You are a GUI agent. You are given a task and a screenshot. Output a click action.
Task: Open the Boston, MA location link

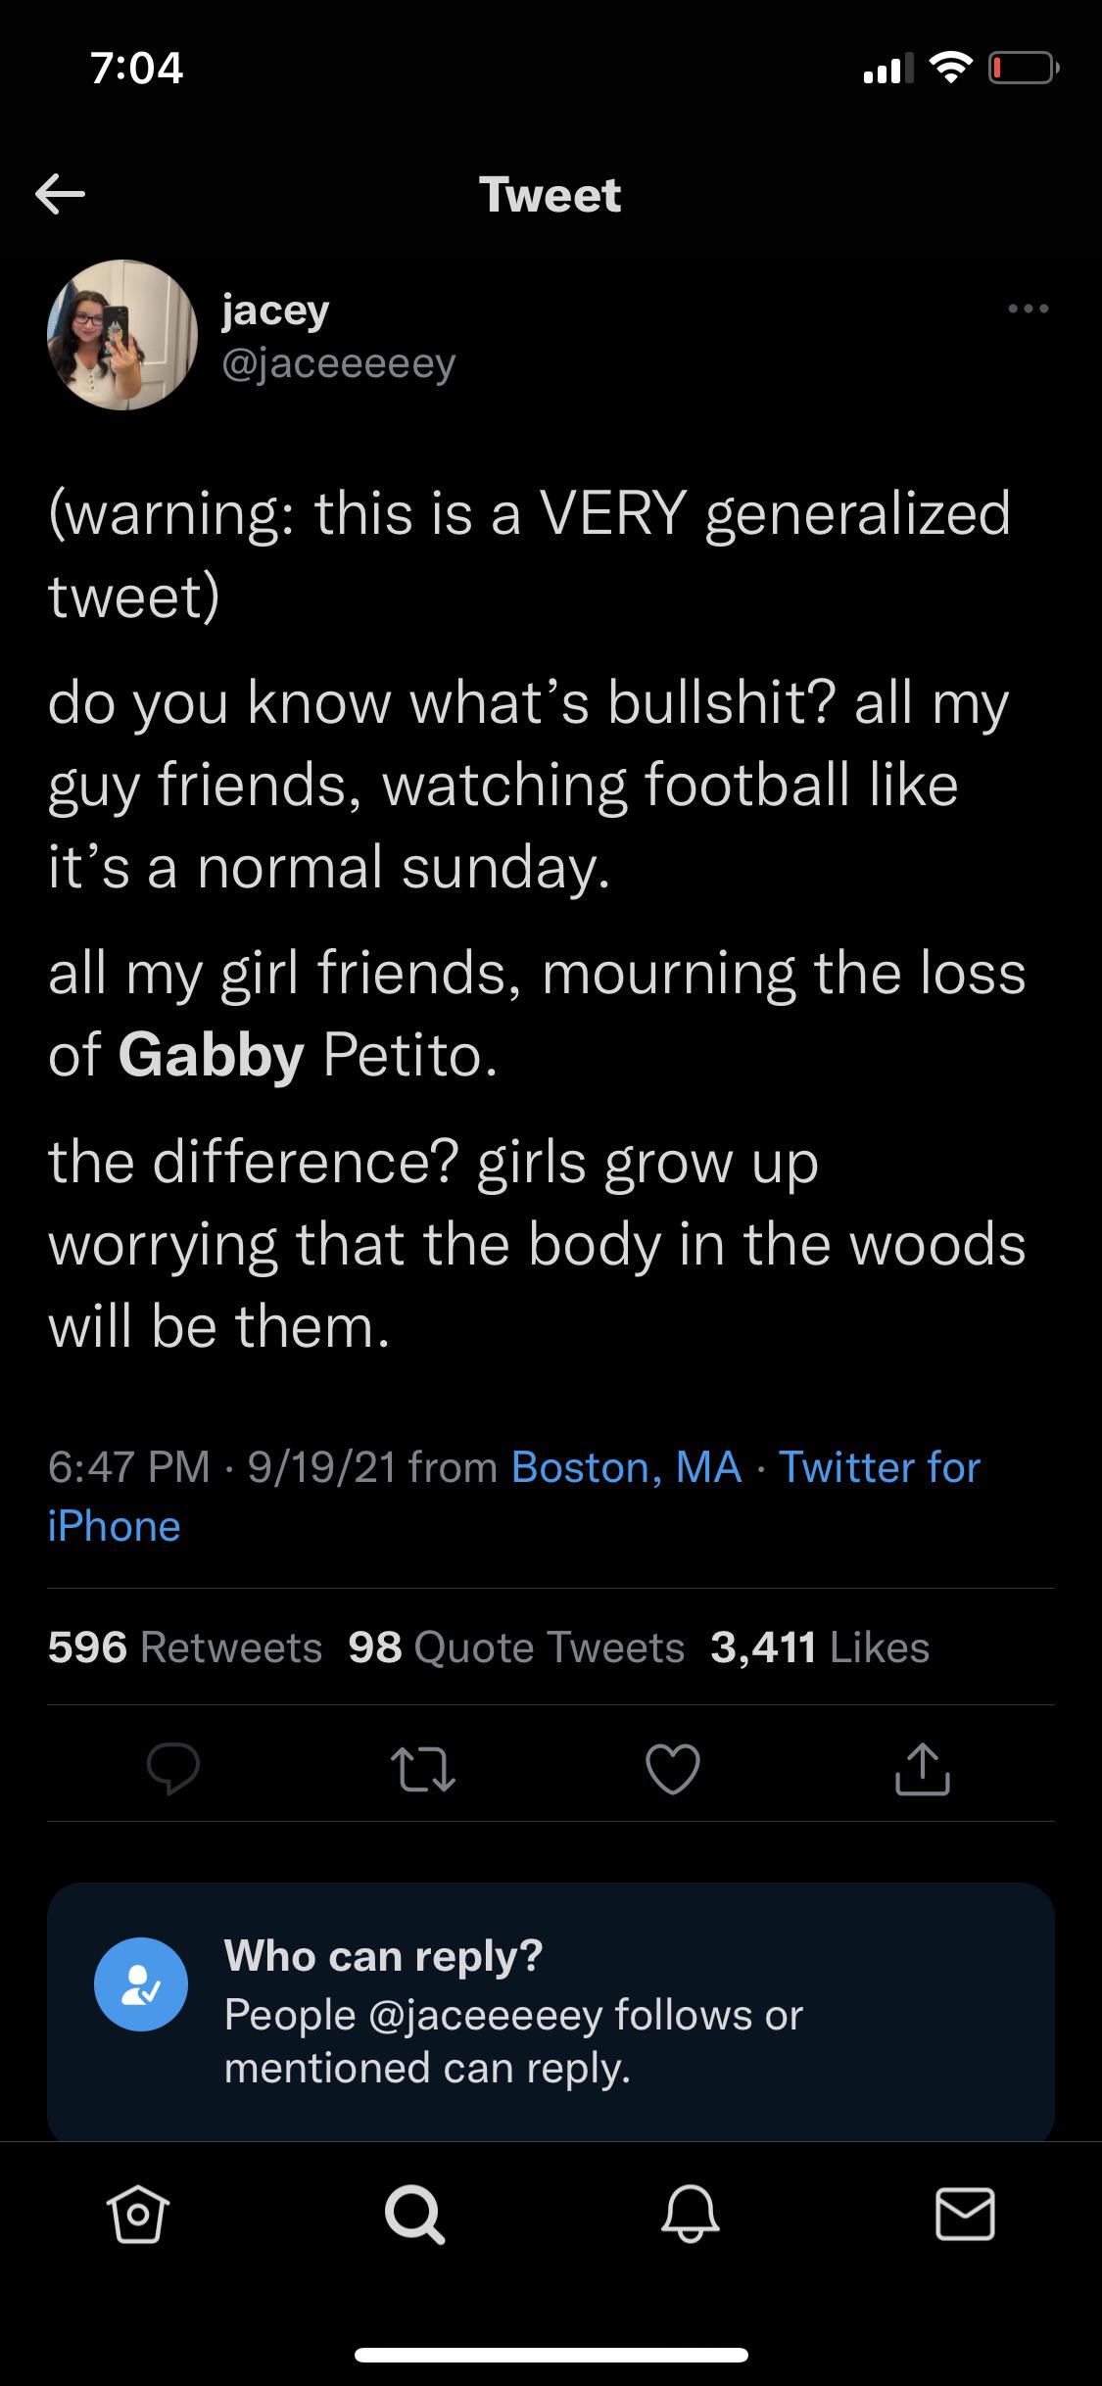[626, 1467]
